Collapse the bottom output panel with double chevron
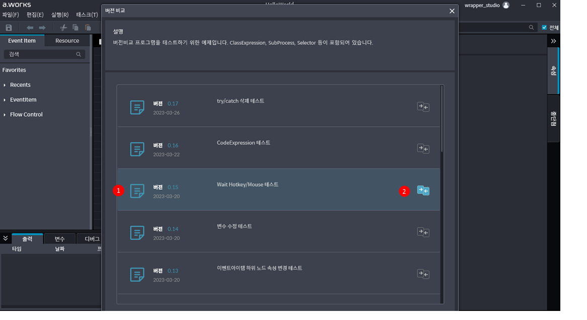Image resolution: width=587 pixels, height=320 pixels. tap(6, 238)
